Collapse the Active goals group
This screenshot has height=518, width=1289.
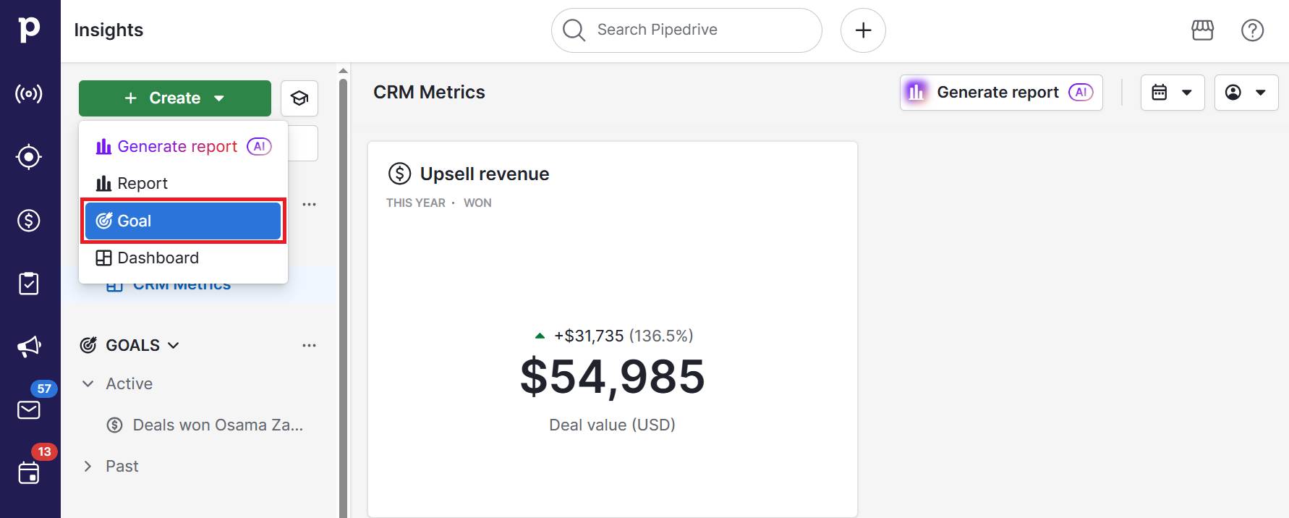pos(88,383)
